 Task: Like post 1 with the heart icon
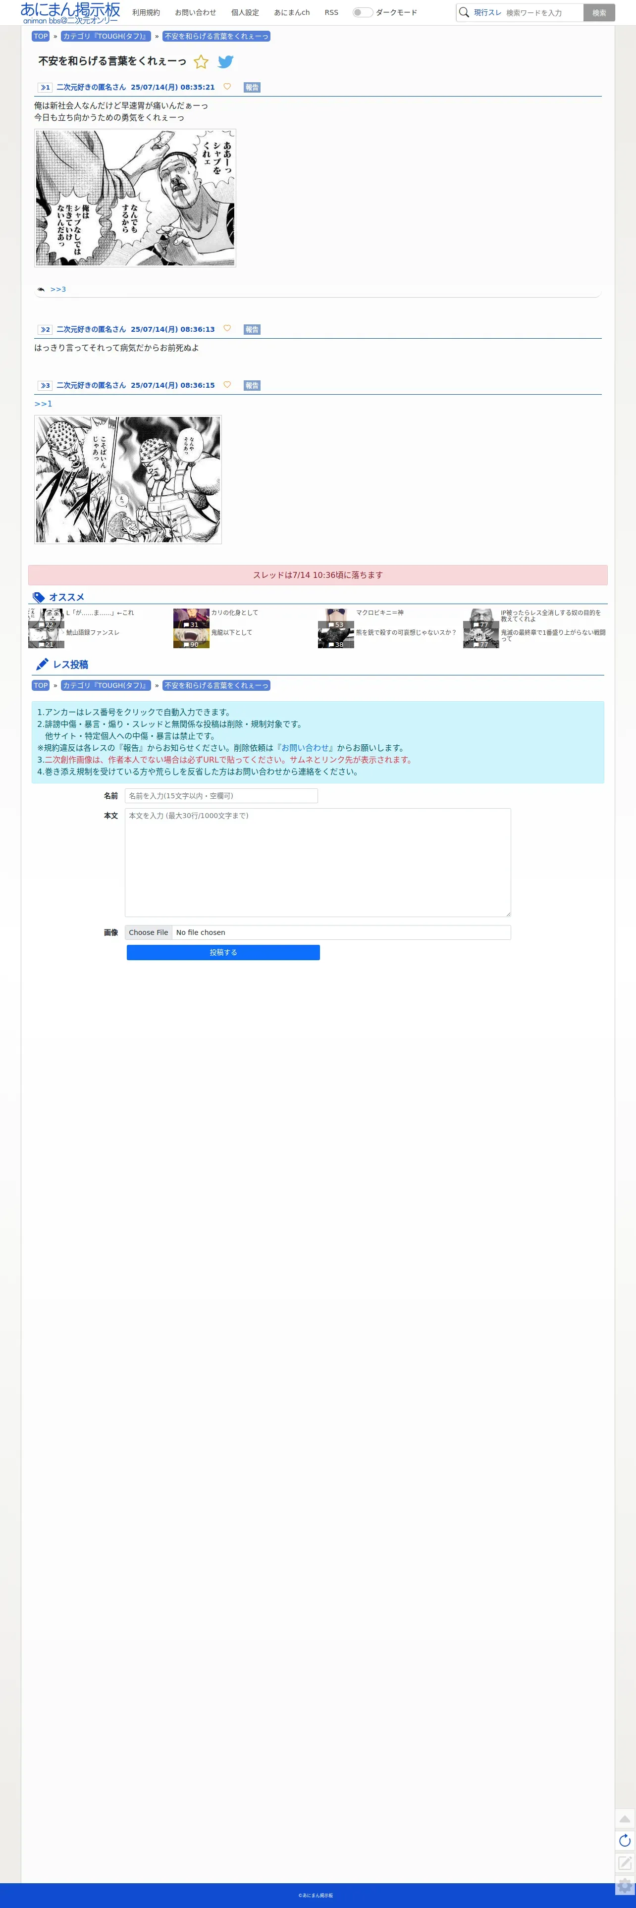227,87
